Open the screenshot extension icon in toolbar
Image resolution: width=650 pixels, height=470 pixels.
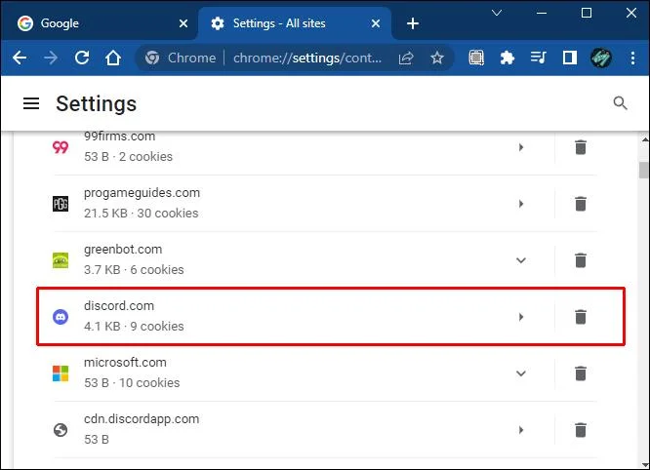click(476, 58)
